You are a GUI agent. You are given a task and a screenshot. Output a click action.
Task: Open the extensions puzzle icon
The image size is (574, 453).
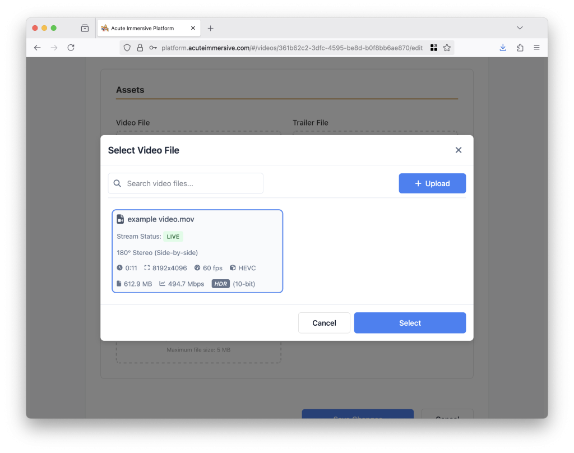520,48
